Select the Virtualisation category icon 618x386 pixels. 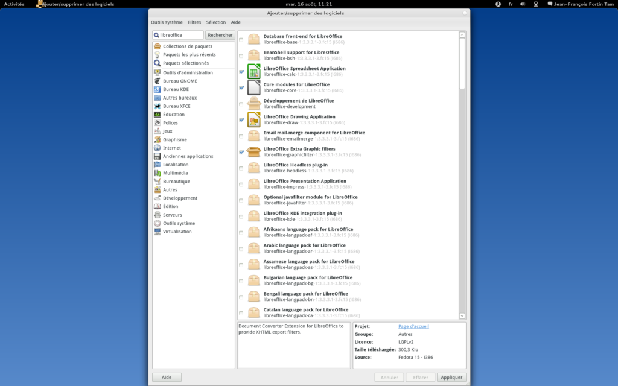click(x=158, y=232)
